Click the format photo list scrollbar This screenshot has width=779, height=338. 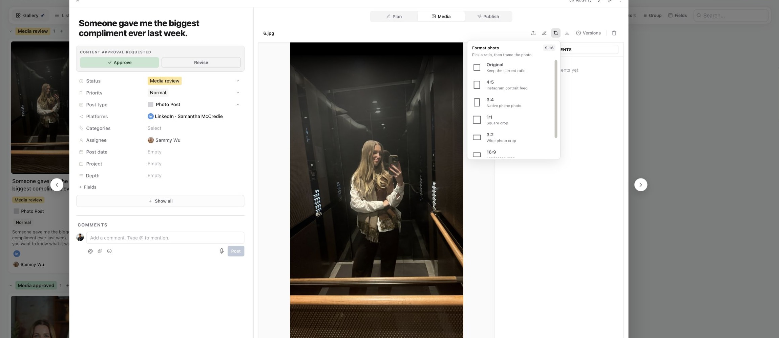[x=556, y=99]
